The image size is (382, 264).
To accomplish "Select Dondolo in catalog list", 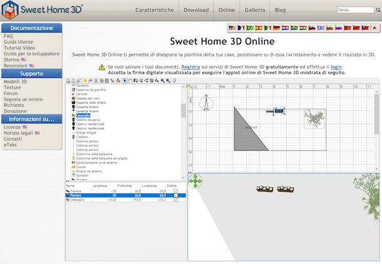I will pos(82,176).
